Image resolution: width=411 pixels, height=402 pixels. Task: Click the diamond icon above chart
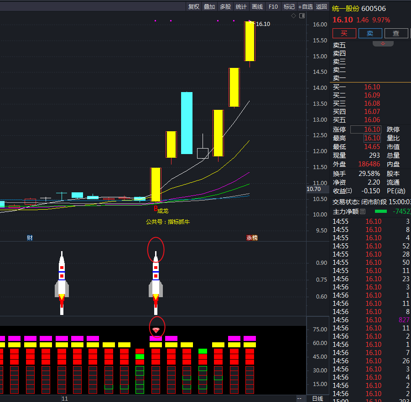294,15
